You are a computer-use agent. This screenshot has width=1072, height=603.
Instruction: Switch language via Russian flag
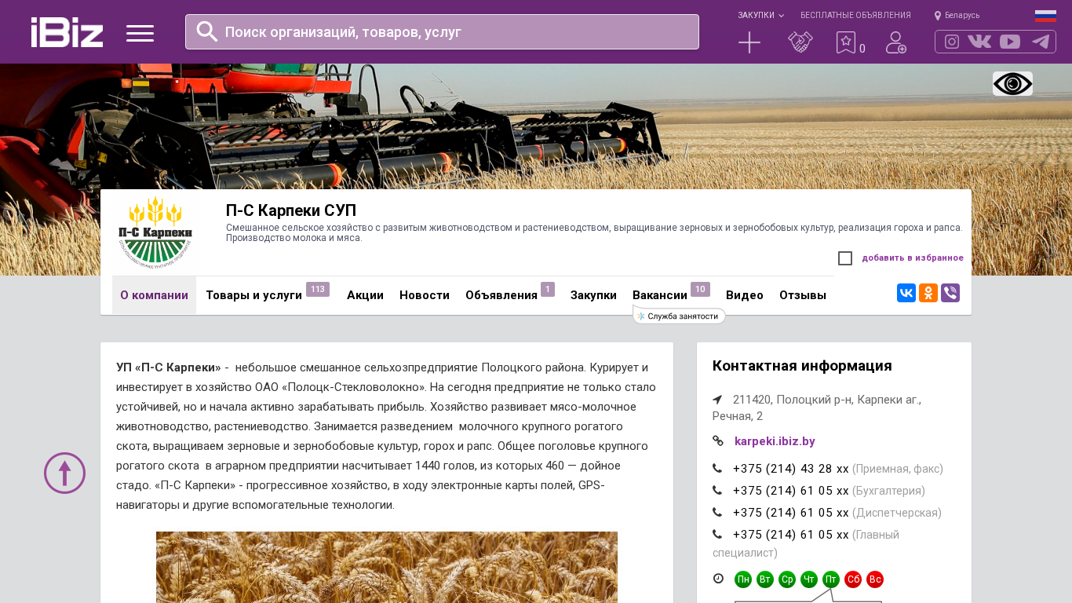pyautogui.click(x=1045, y=16)
